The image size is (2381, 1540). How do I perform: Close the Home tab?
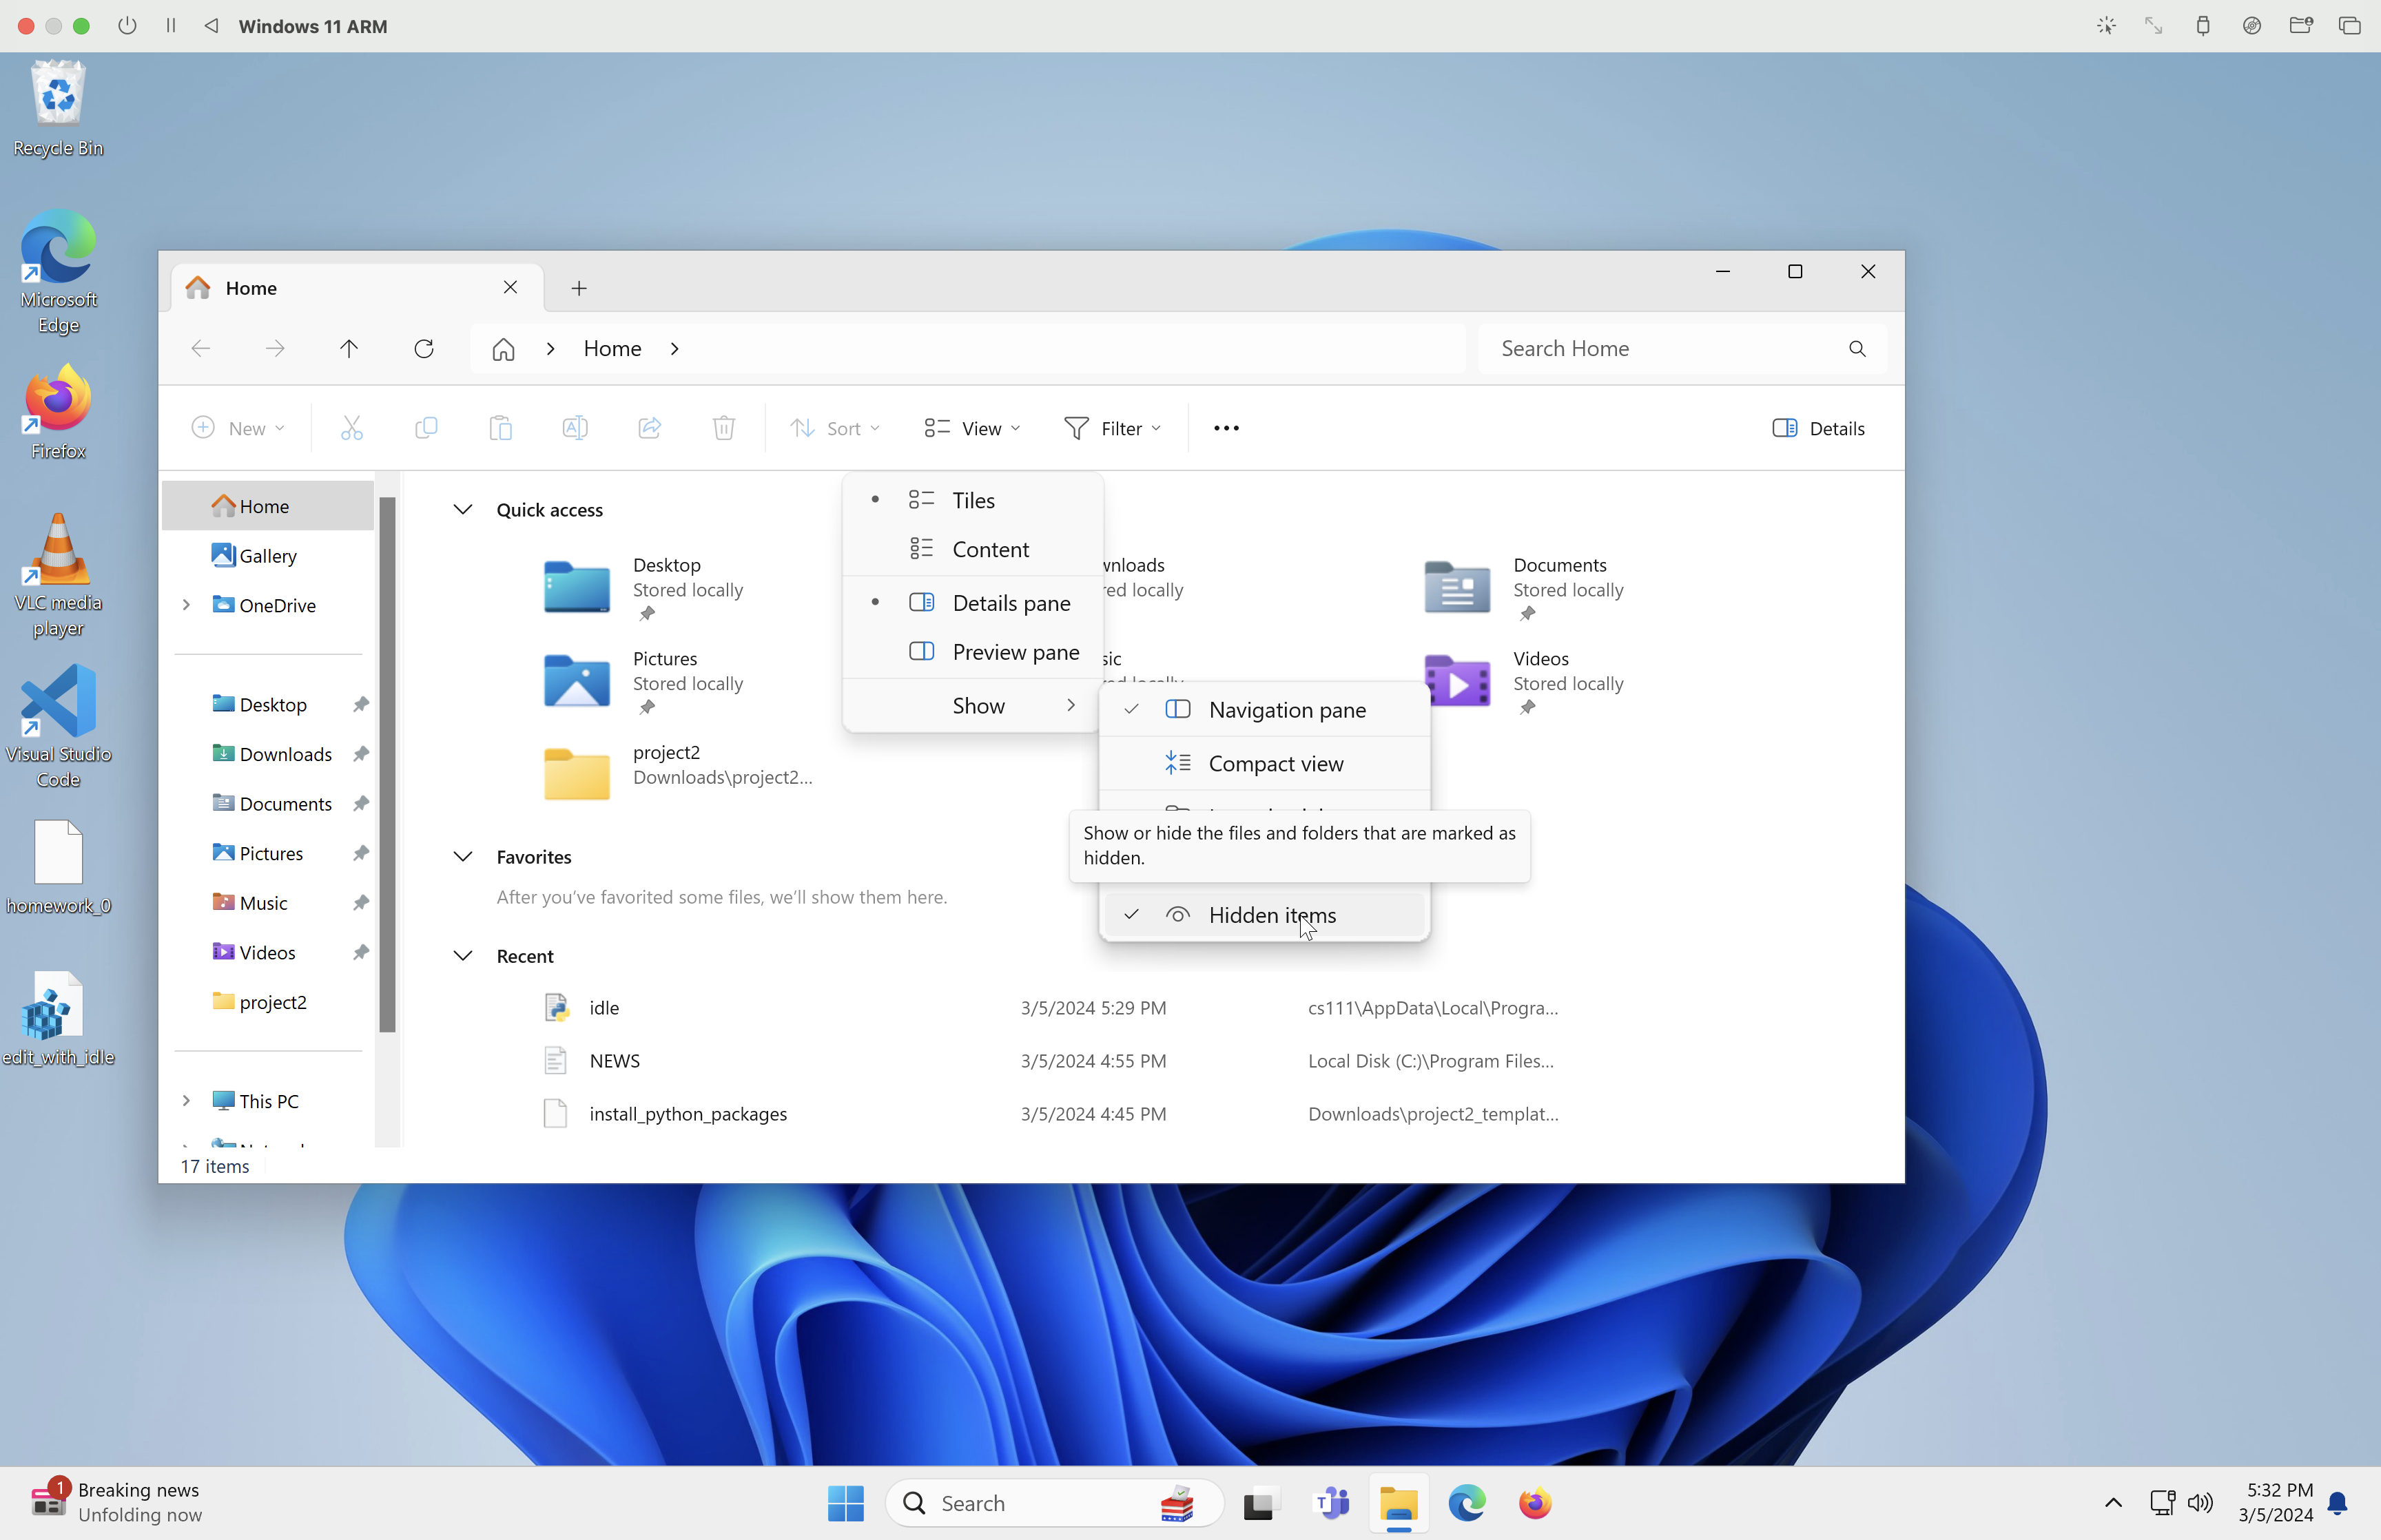click(x=510, y=288)
